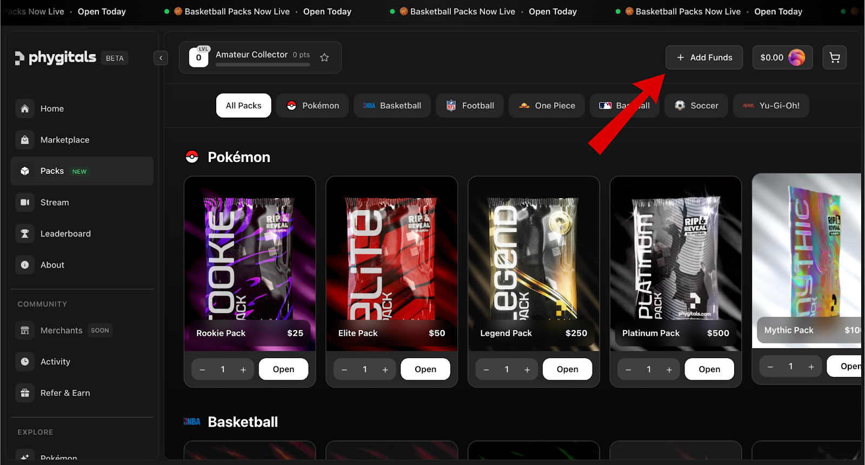Click the Merchants storefront icon
The width and height of the screenshot is (865, 465).
25,331
